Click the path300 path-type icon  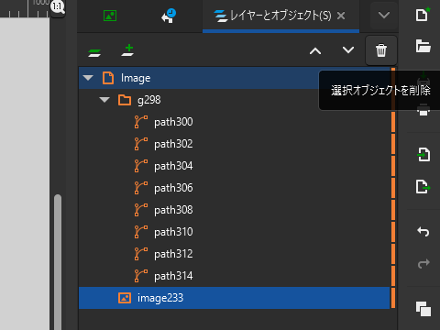[x=141, y=122]
